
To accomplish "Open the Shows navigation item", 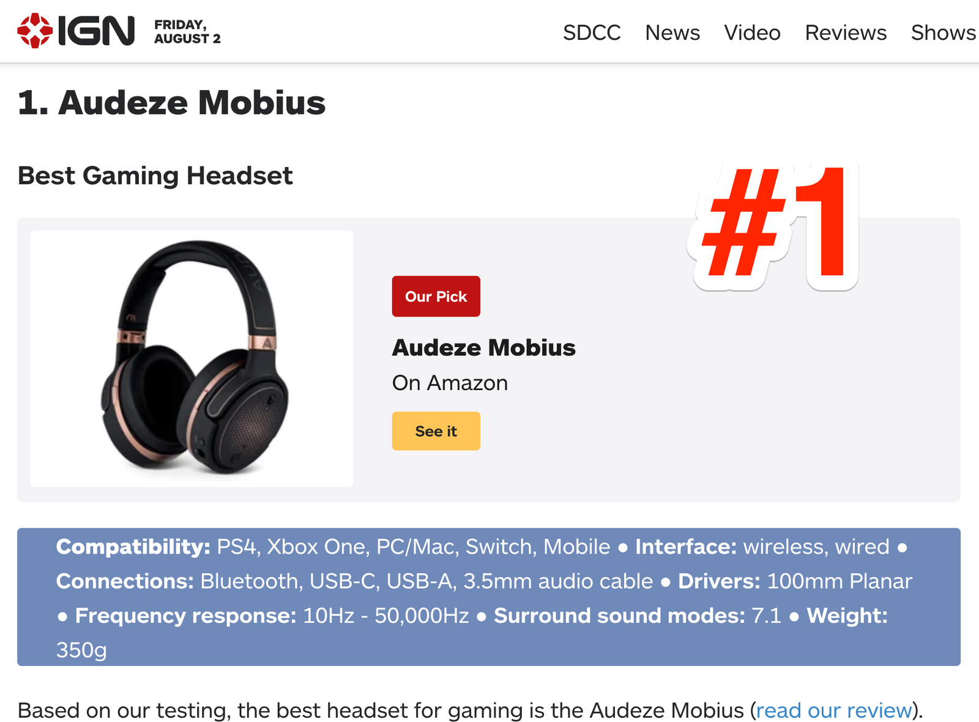I will point(944,32).
